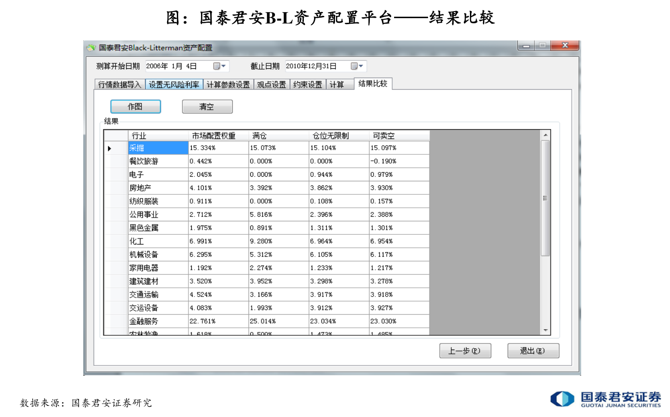Click the 退出 button

click(x=533, y=351)
